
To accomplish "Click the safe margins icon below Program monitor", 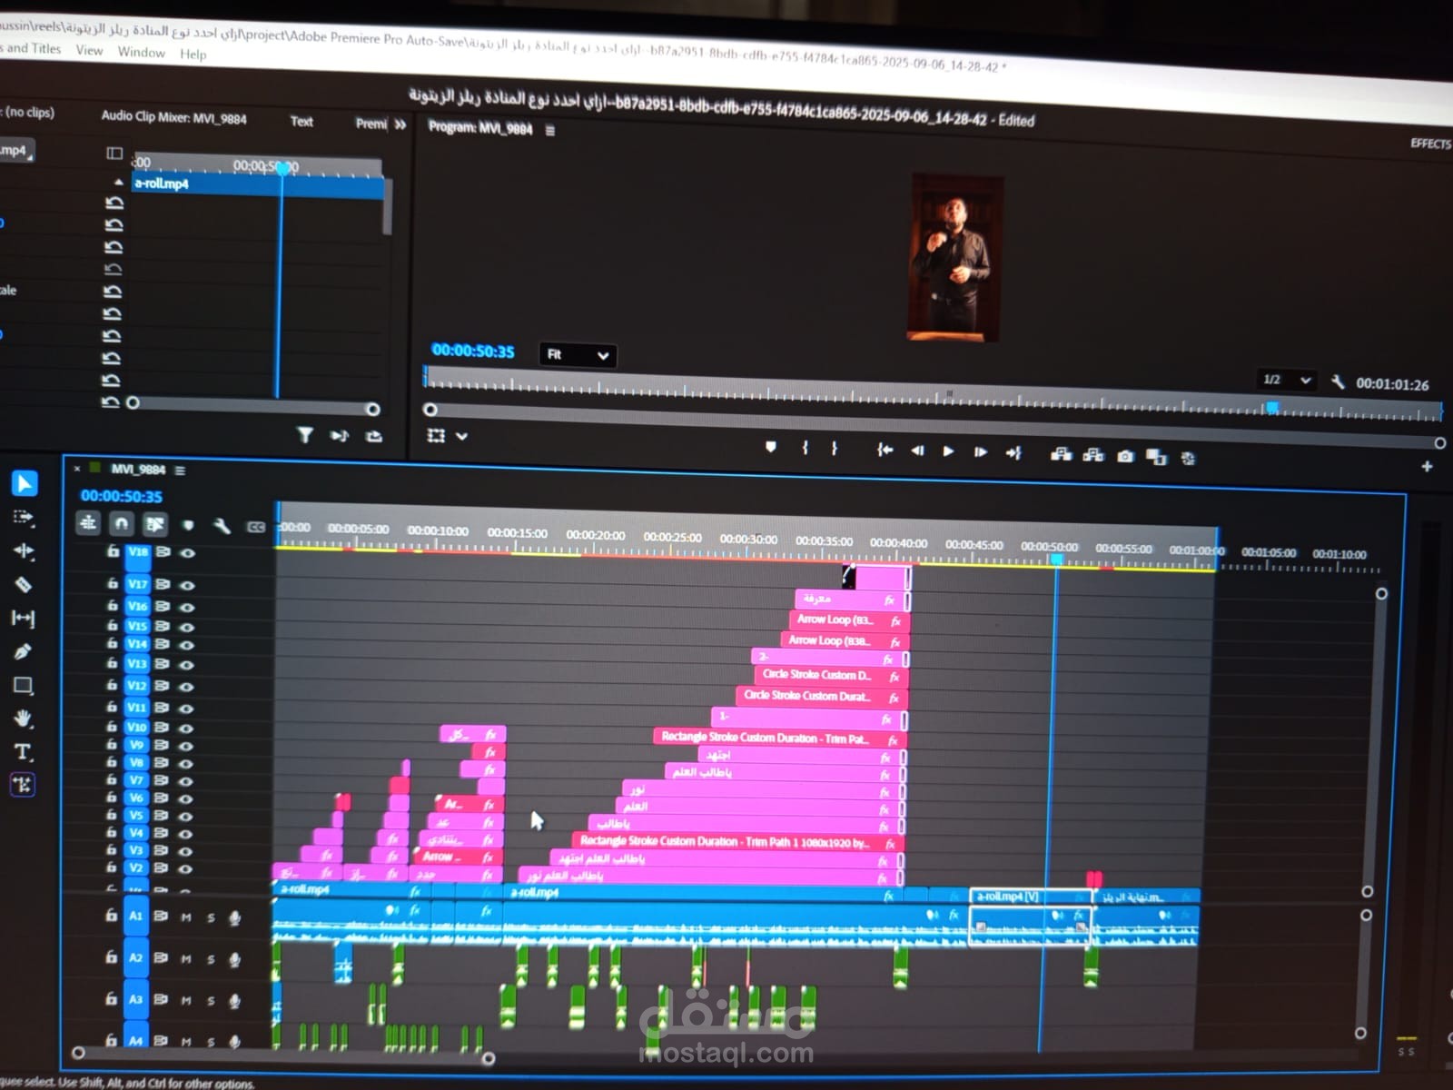I will tap(436, 436).
